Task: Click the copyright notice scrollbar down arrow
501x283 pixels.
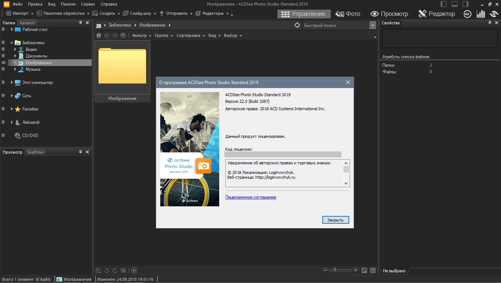Action: point(346,183)
